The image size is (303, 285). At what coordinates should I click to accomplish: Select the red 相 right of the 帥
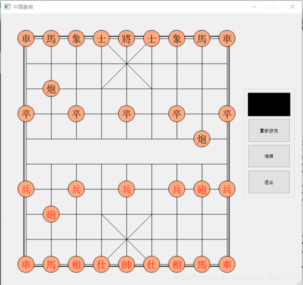(177, 265)
